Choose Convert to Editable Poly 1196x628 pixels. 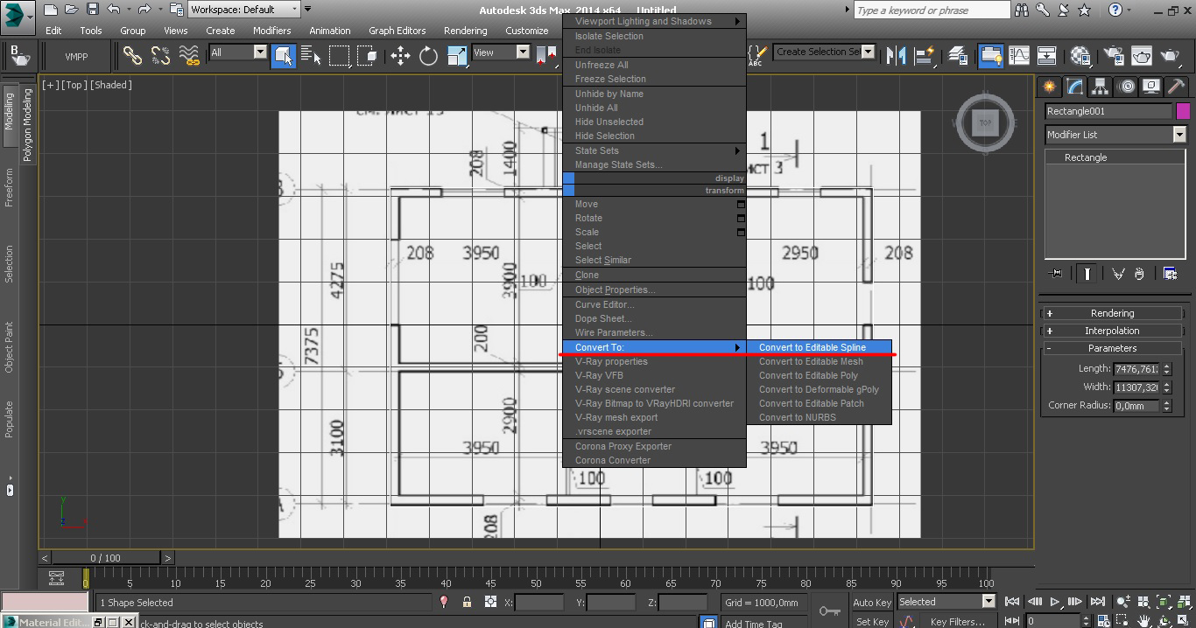[808, 375]
